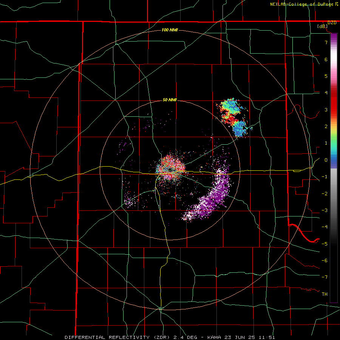340x340 pixels.
Task: Click the DZD legend title
Action: coord(332,23)
